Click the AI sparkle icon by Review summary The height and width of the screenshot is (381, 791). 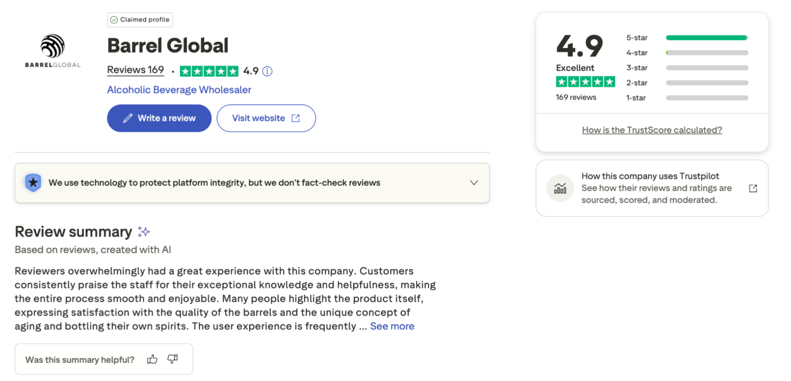[x=144, y=232]
